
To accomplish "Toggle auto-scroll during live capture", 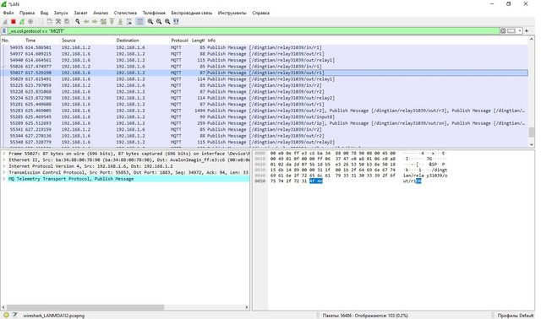I will coord(129,22).
